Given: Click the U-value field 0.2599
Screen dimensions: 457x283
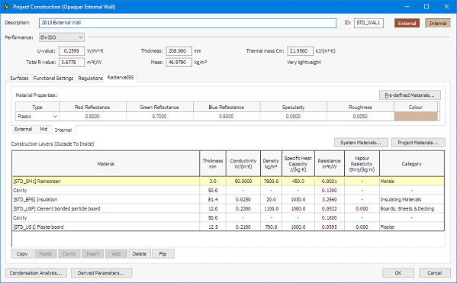Looking at the screenshot, I should click(x=72, y=51).
